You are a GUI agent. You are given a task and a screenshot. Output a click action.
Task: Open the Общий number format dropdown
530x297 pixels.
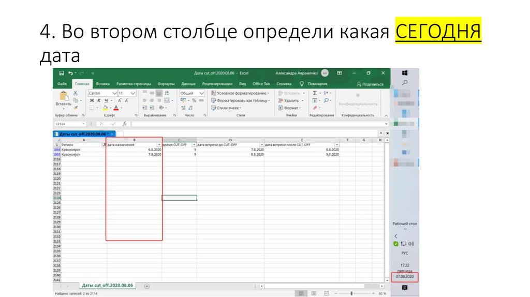point(202,93)
